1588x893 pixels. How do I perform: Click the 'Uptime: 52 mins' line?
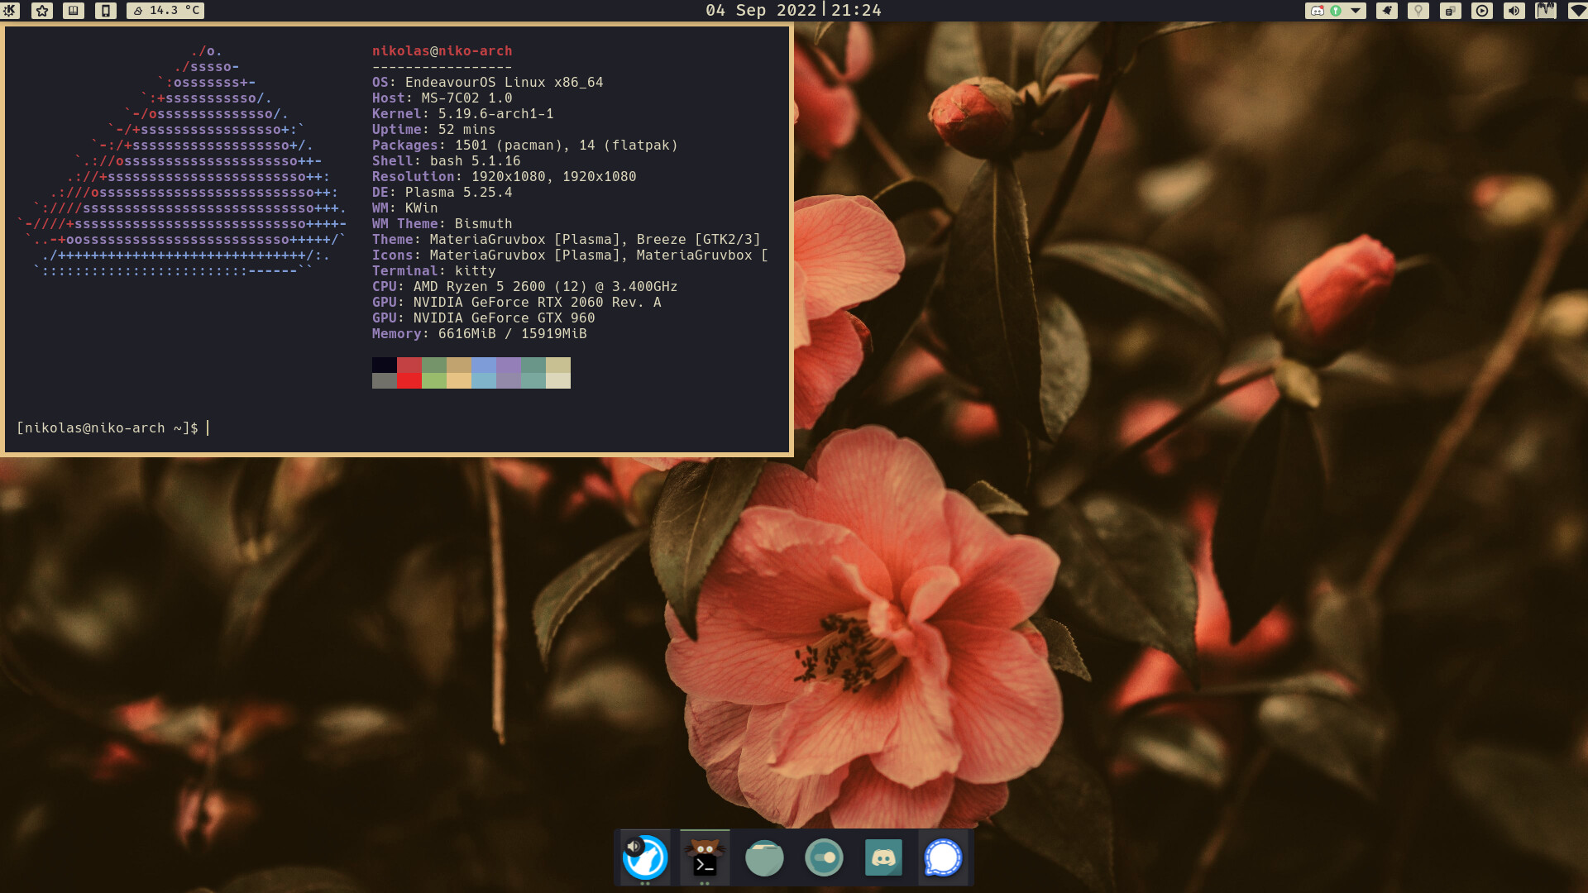433,130
